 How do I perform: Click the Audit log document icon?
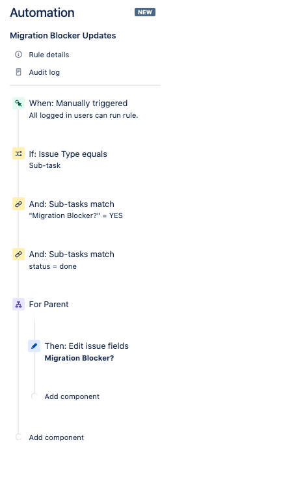pyautogui.click(x=18, y=72)
